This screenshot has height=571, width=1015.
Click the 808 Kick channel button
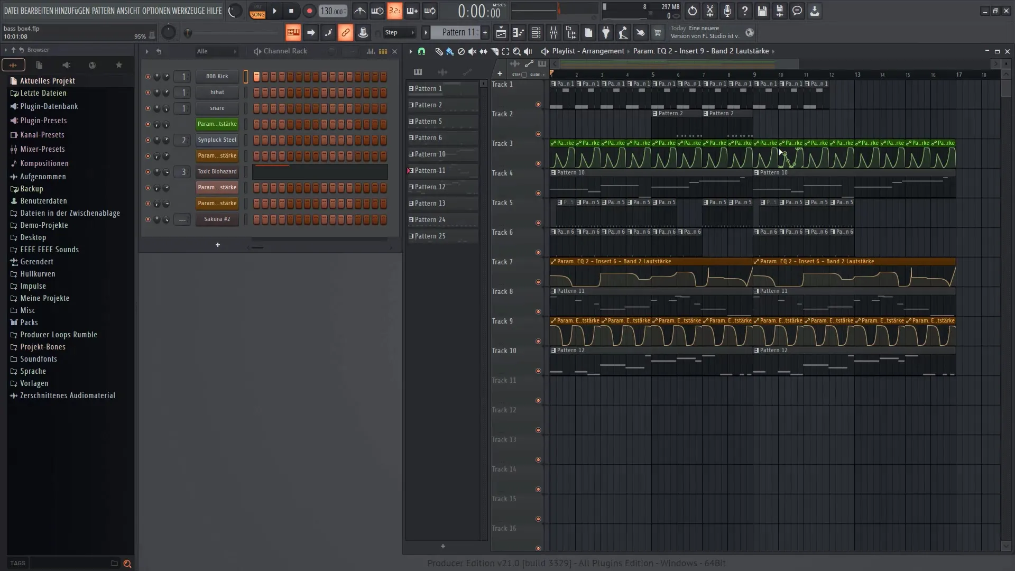coord(217,77)
